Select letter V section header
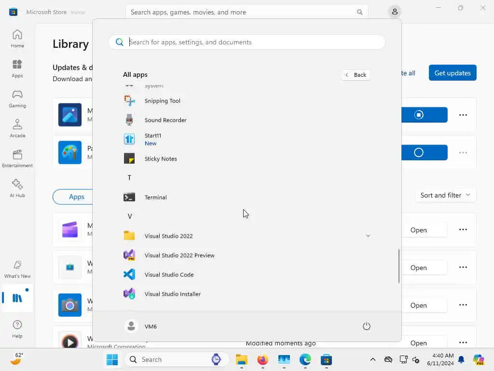Screen dimensions: 494x371 (x=129, y=216)
